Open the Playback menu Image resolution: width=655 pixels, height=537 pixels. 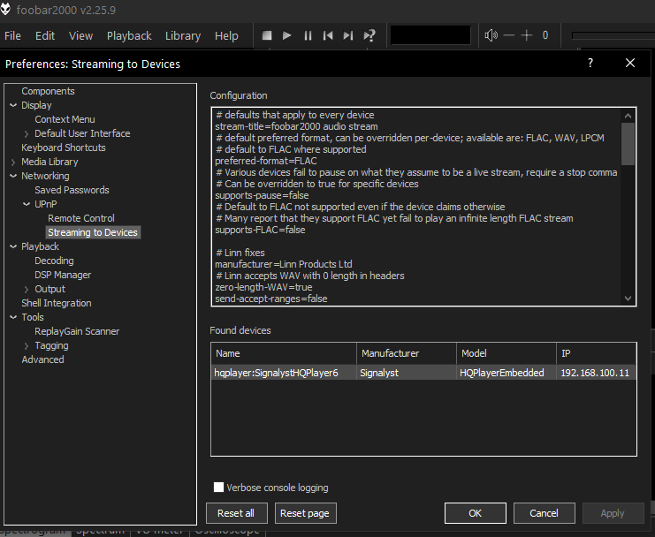click(x=129, y=36)
